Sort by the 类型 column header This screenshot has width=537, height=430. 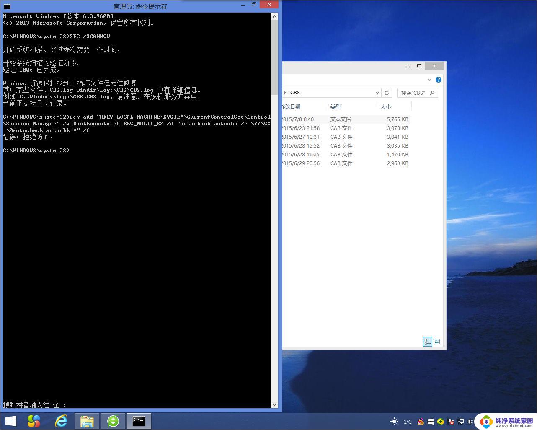click(353, 106)
